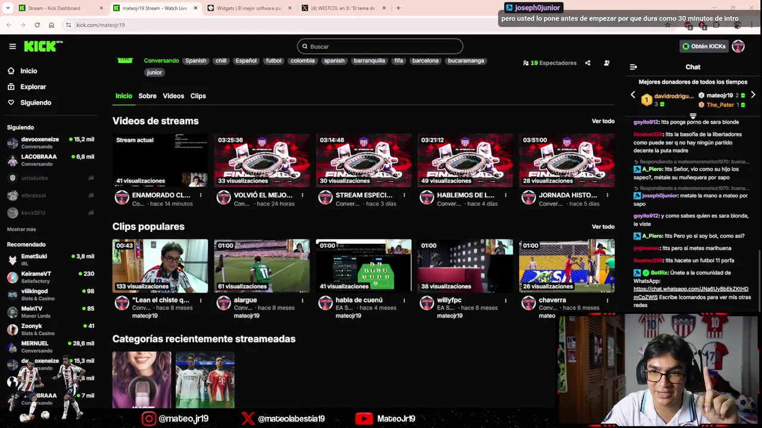Open the 03:25:36 video thumbnail

point(262,160)
